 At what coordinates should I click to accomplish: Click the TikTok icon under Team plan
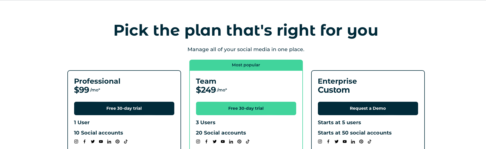[x=248, y=142]
